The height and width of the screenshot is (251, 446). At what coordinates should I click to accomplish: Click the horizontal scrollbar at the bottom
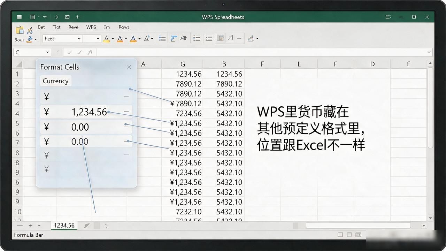coord(358,226)
